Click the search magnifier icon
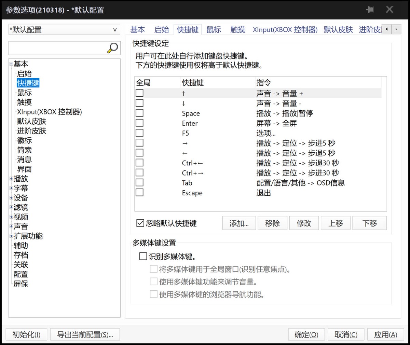The image size is (410, 345). (112, 48)
